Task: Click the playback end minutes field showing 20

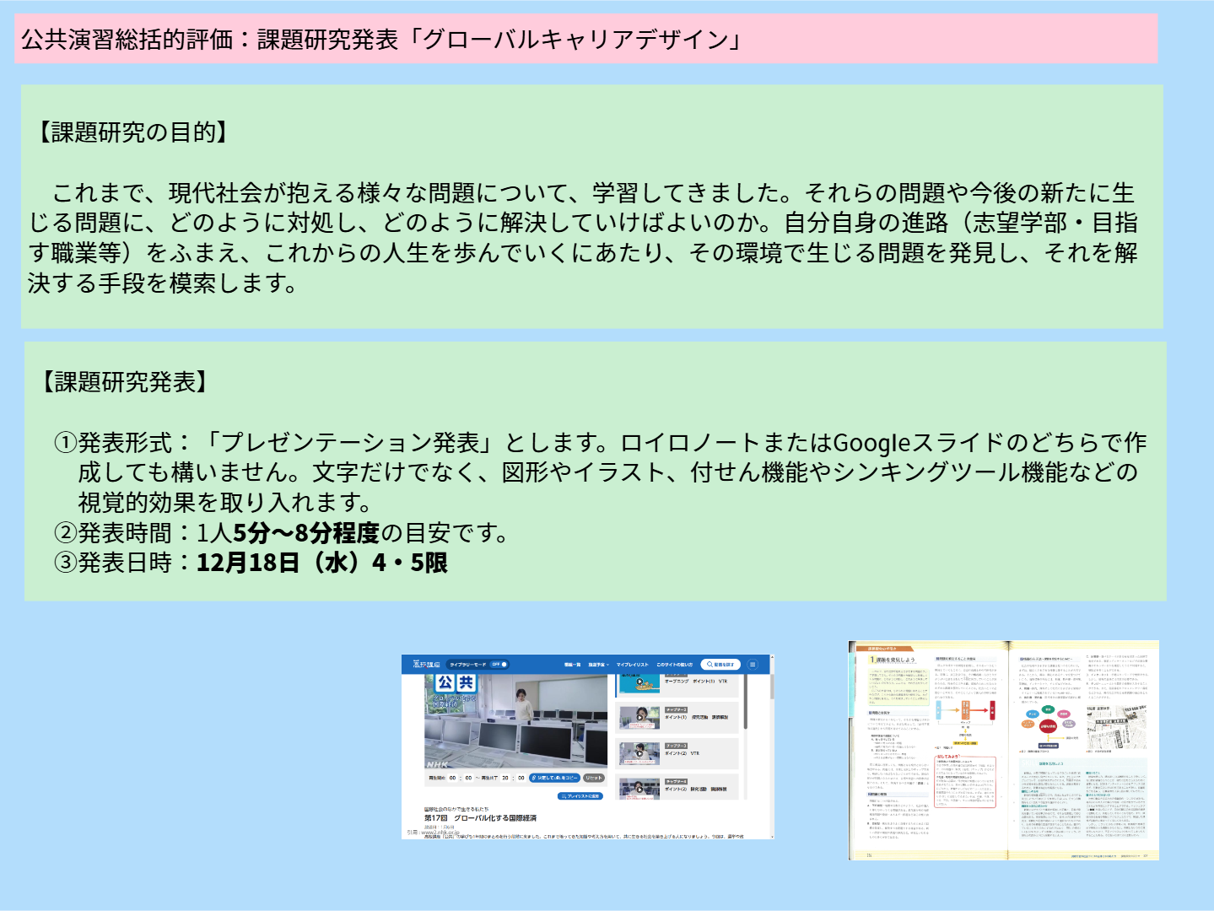Action: click(505, 778)
